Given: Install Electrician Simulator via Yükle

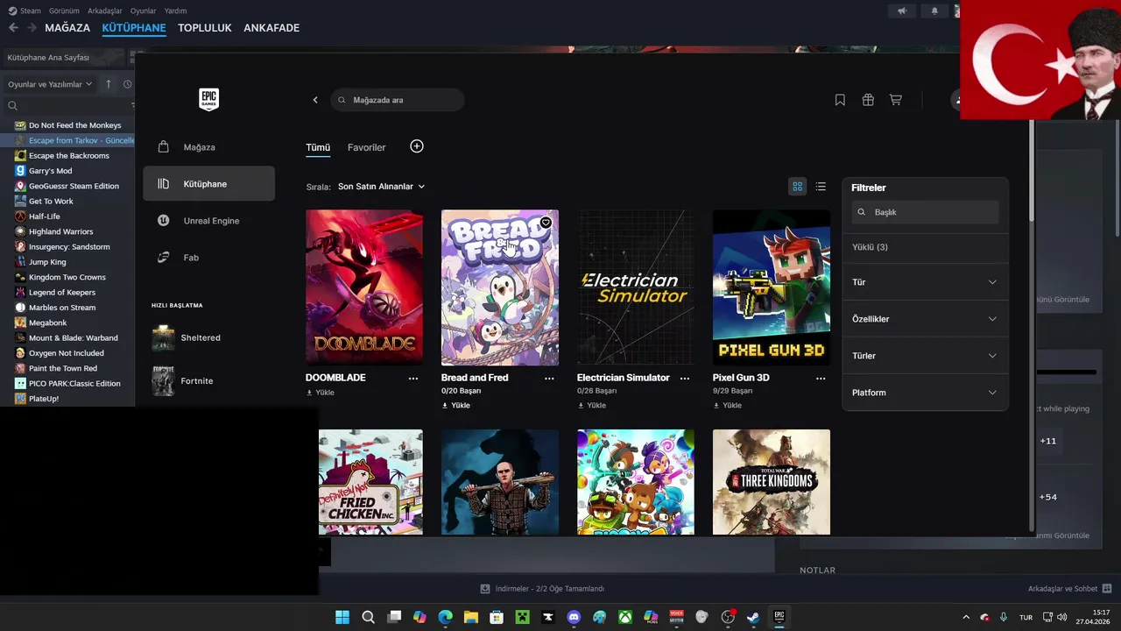Looking at the screenshot, I should coord(592,406).
